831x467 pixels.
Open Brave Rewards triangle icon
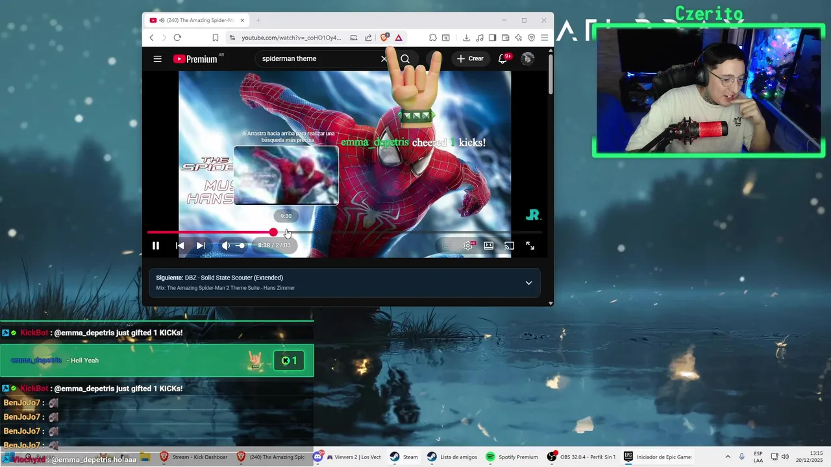(399, 38)
